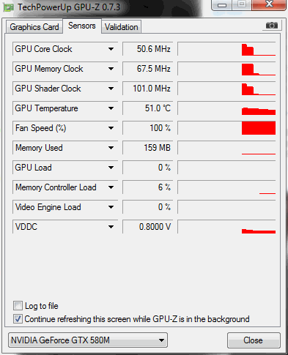Minimize the GPU-Z window

point(221,5)
